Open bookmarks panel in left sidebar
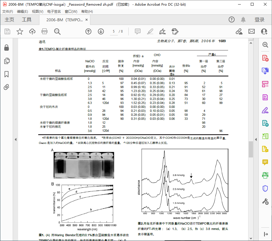 coord(7,74)
